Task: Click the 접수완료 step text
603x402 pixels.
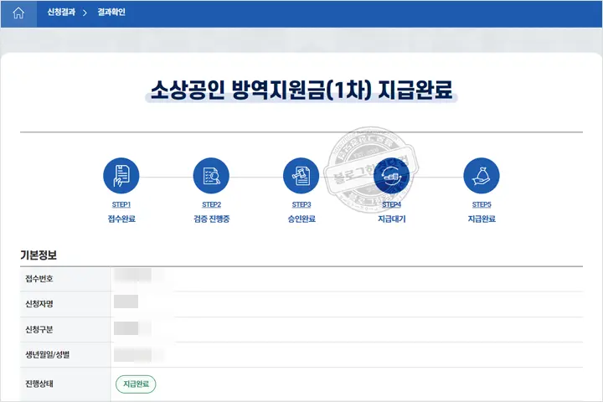Action: point(121,219)
